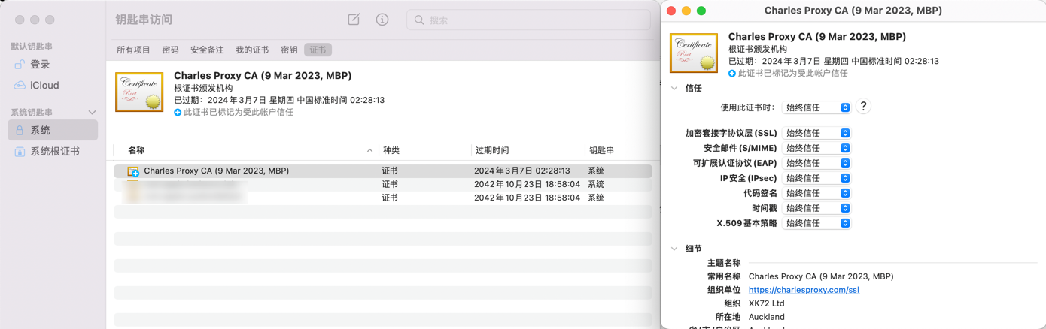Screen dimensions: 1046x329
Task: Switch to the 密码 tab
Action: [170, 50]
